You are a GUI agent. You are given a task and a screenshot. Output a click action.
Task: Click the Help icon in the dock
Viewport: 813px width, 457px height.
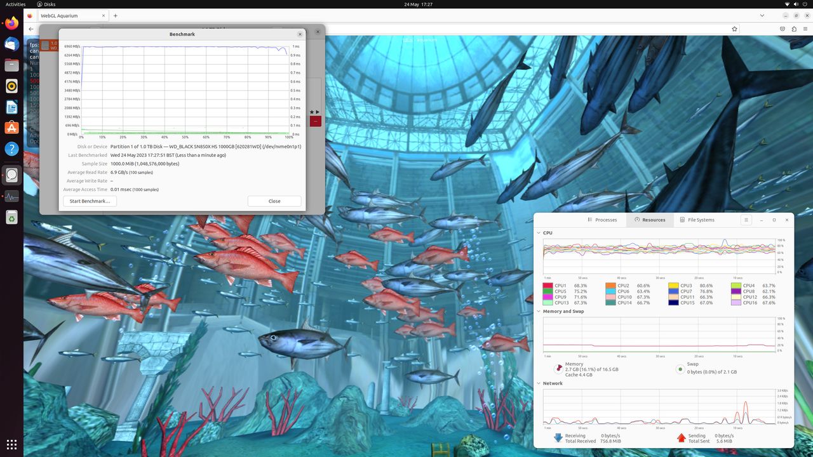coord(11,149)
